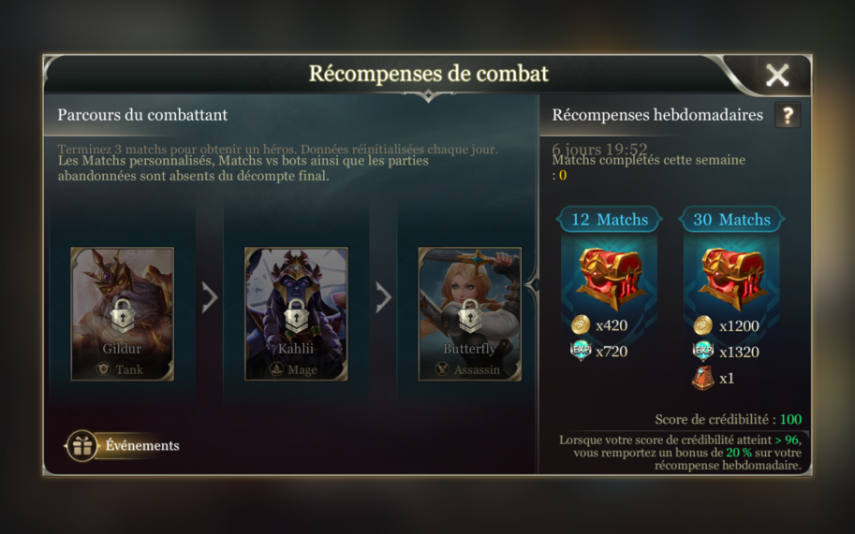Open the Événements button

point(122,446)
